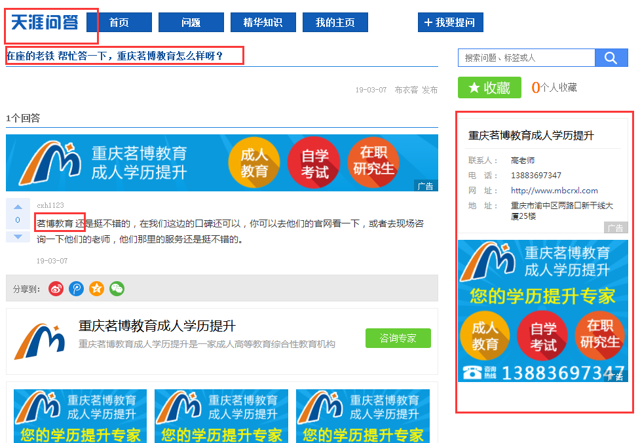Share via the blue P icon

(77, 288)
